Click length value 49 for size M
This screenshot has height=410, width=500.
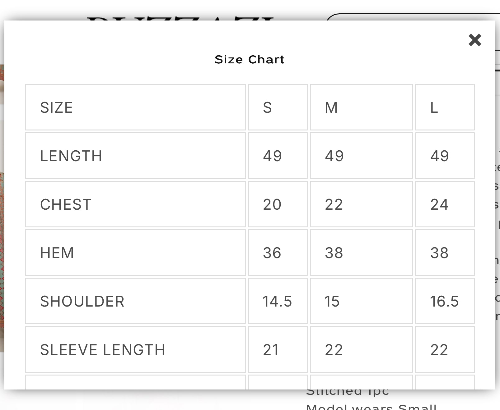pos(334,156)
